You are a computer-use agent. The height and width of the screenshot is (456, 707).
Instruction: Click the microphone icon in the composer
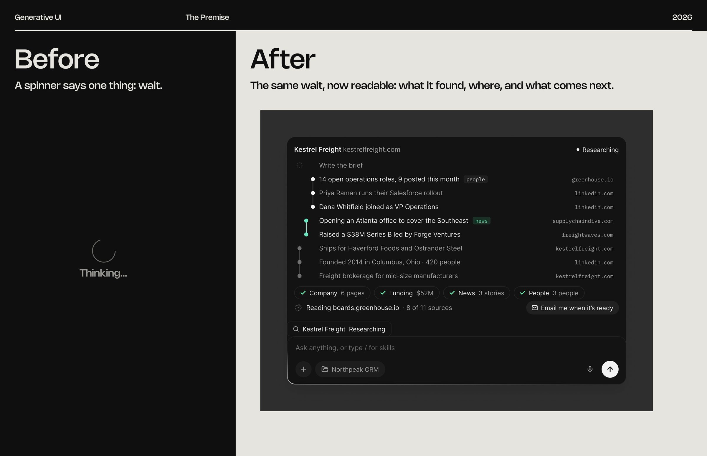[x=590, y=369]
